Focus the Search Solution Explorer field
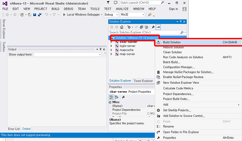This screenshot has height=141, width=242. point(148,32)
